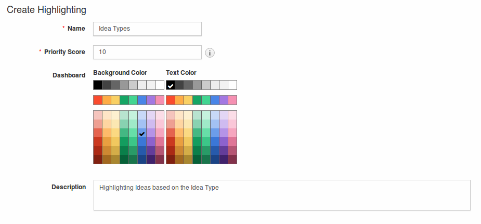The width and height of the screenshot is (481, 224).
Task: Select mint green in Text Color bright row
Action: coord(206,100)
